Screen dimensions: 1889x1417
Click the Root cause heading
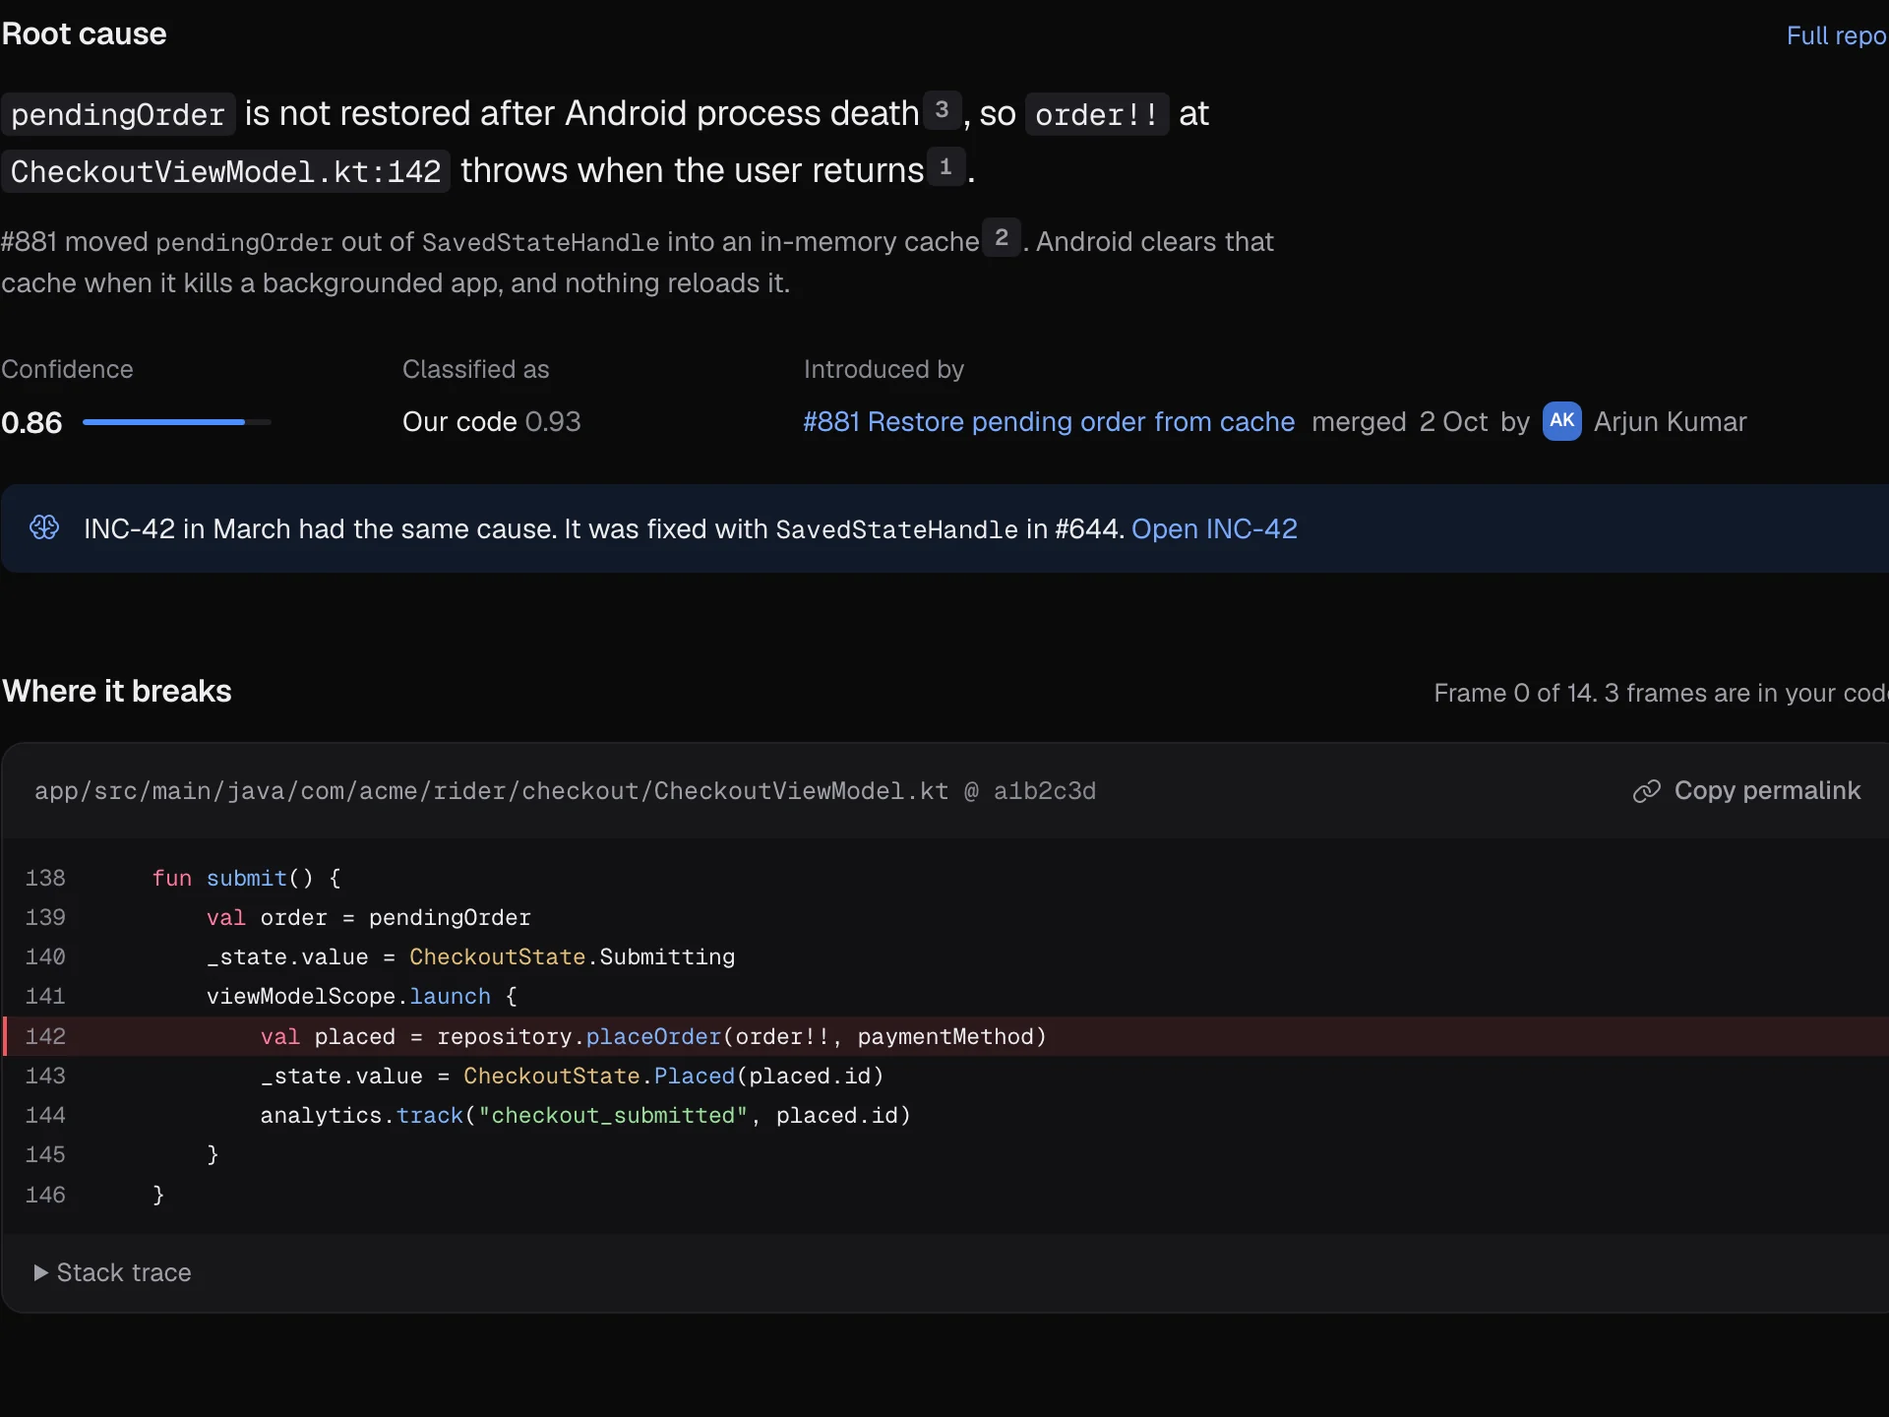84,33
